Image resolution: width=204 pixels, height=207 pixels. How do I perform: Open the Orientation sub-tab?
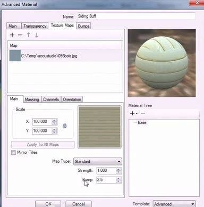pos(72,100)
